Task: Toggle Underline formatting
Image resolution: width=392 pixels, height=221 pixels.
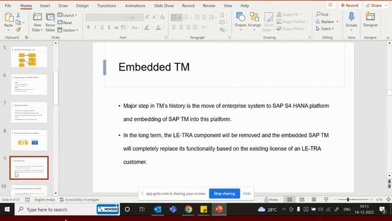Action: 102,27
